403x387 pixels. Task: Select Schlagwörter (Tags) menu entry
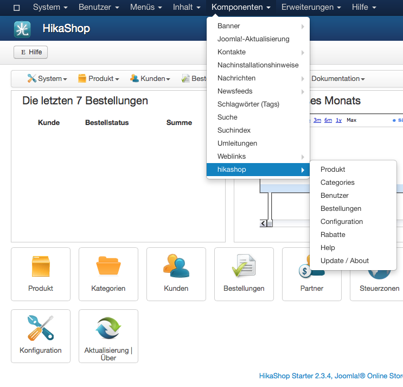click(x=258, y=104)
